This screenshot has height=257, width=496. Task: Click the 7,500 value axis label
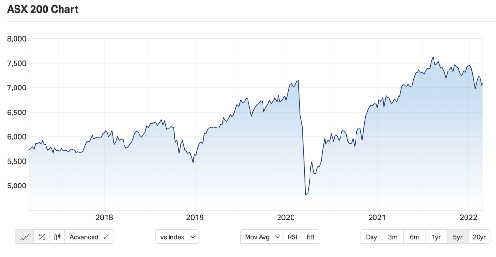15,63
